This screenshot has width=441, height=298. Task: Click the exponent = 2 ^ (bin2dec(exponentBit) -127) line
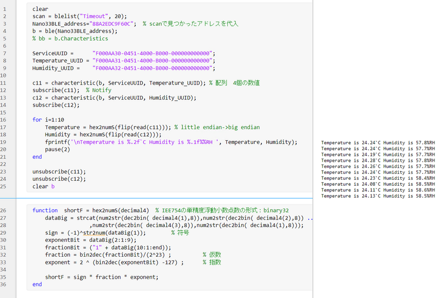114,263
